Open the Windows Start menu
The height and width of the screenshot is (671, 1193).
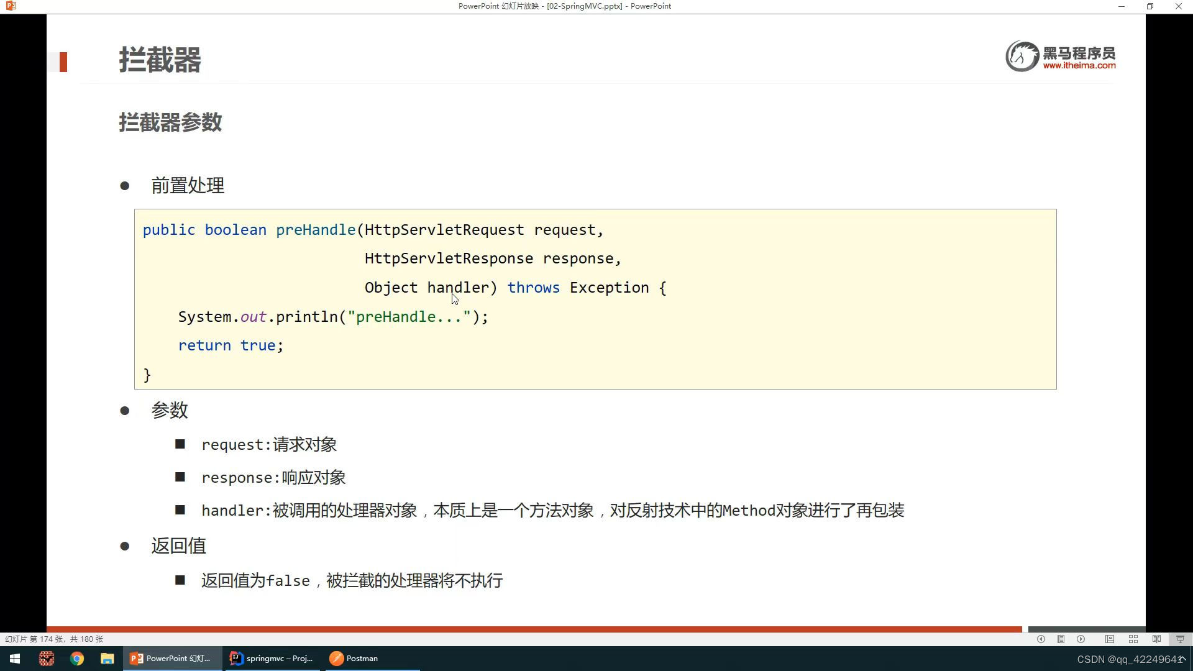(x=15, y=659)
